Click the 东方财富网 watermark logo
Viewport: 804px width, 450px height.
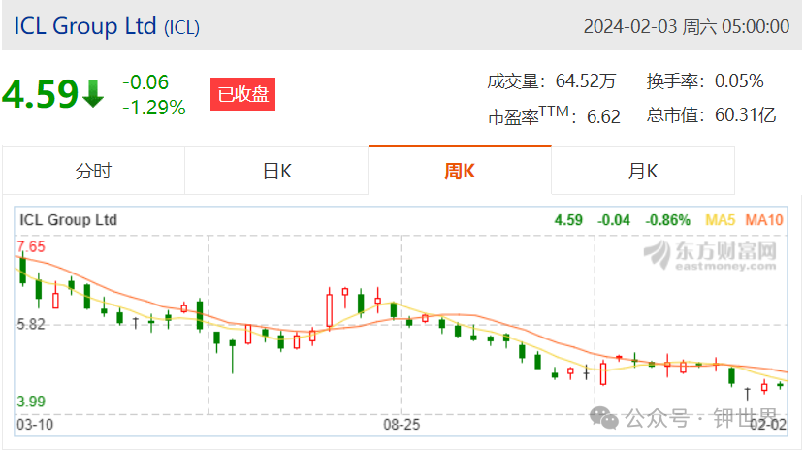pyautogui.click(x=710, y=255)
